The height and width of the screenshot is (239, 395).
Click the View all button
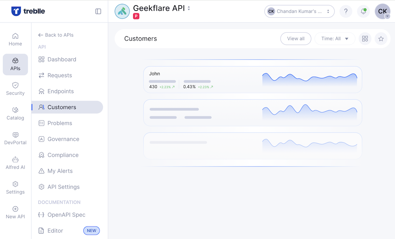click(296, 39)
